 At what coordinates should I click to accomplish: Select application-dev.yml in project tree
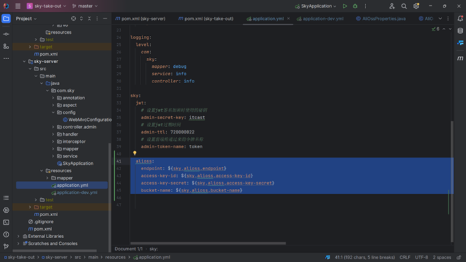coord(75,193)
